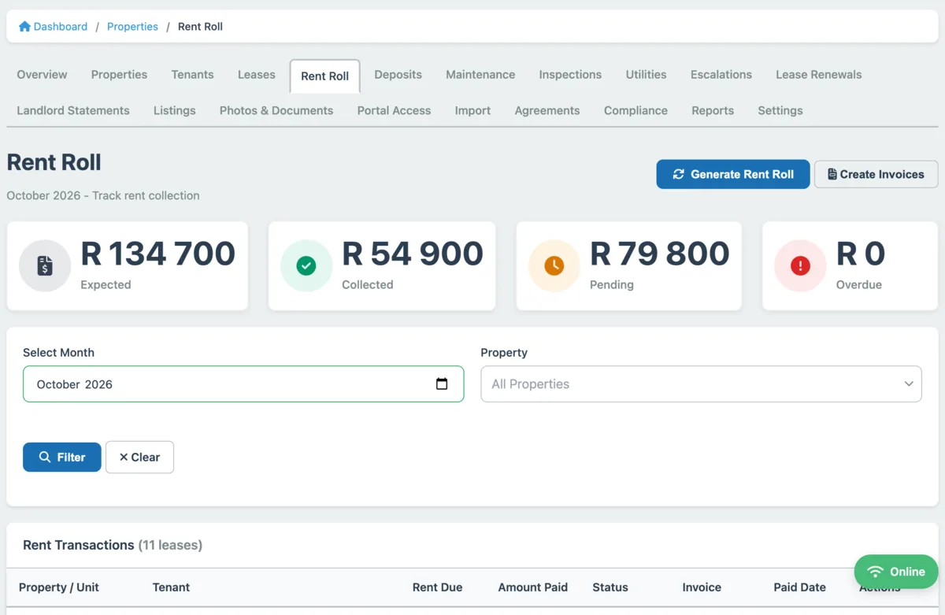Click the green Collected checkmark icon
Image resolution: width=945 pixels, height=615 pixels.
pyautogui.click(x=306, y=266)
